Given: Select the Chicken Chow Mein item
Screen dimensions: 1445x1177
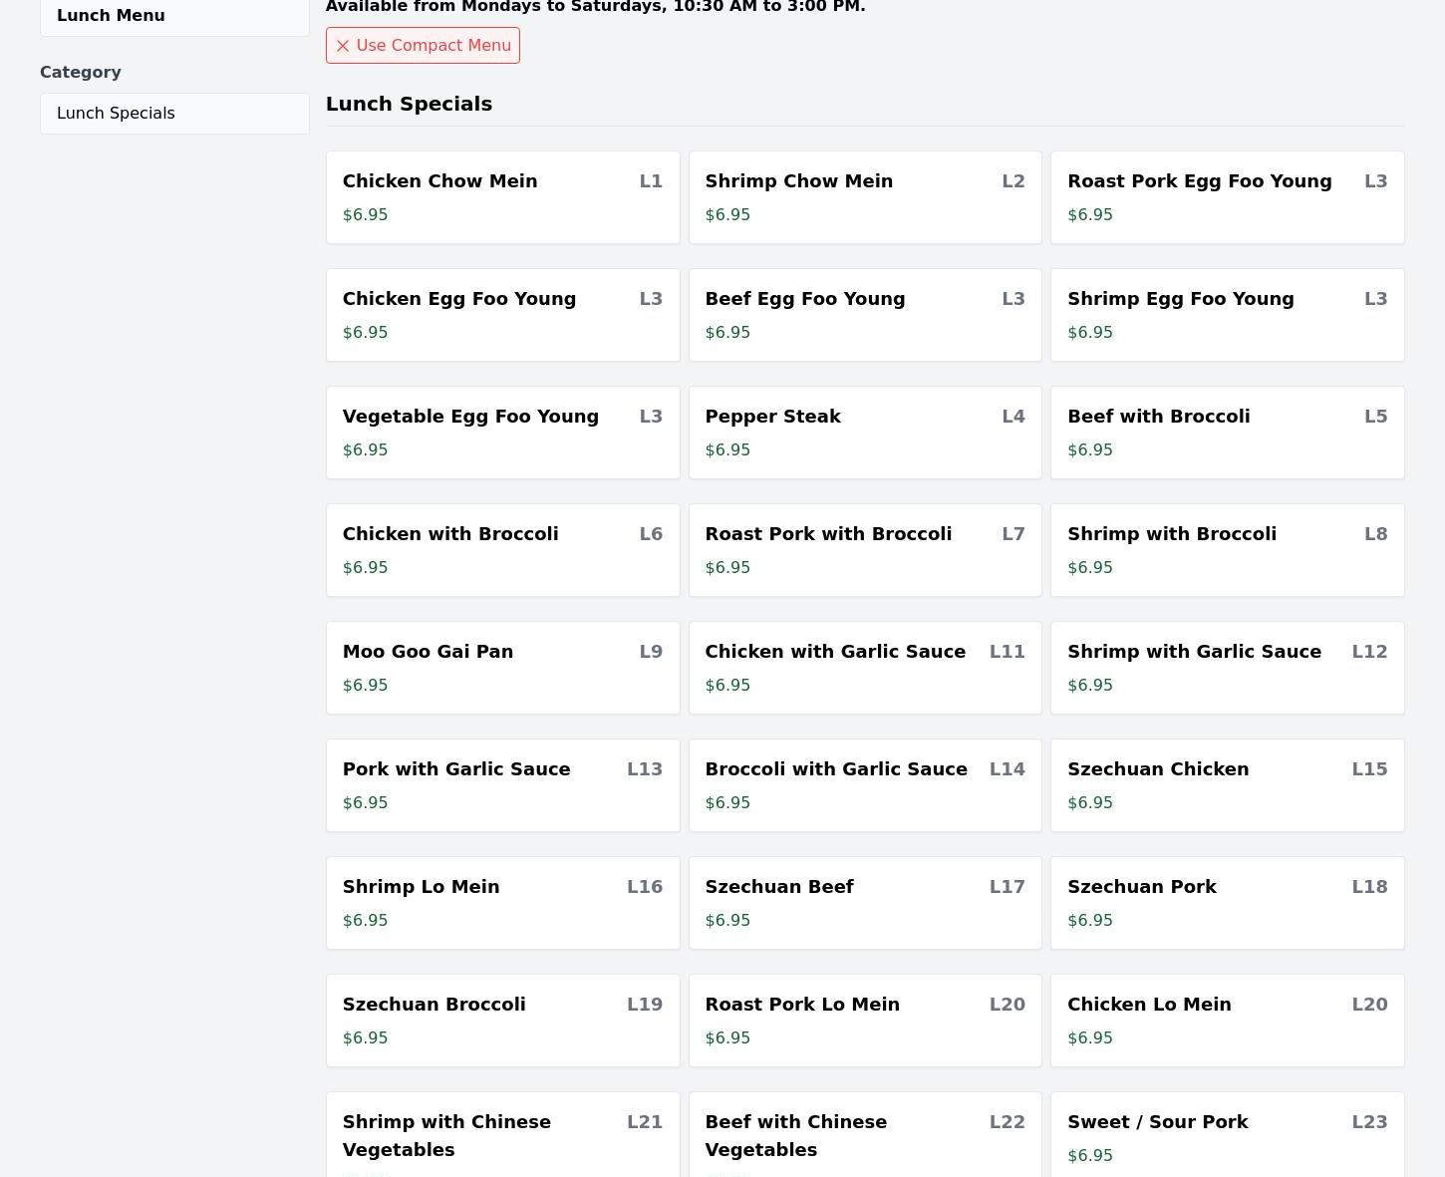Looking at the screenshot, I should (x=502, y=197).
